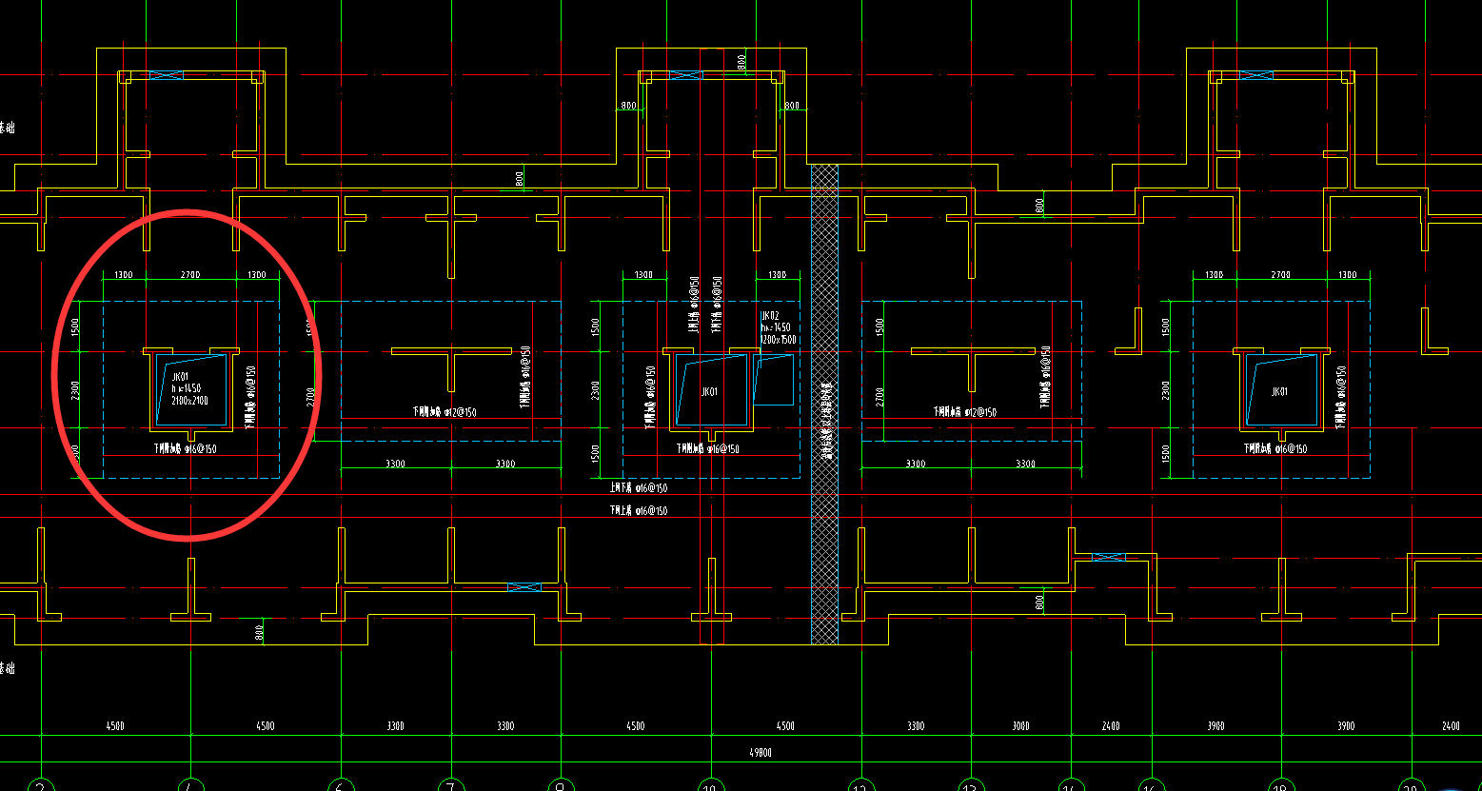This screenshot has width=1482, height=791.
Task: Click the φ12@150 rebar note nearest the hatched strip
Action: coord(964,412)
